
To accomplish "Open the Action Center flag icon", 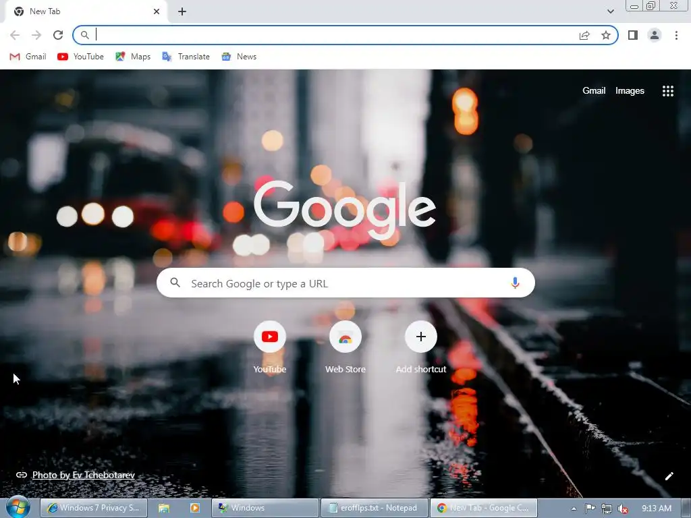I will [590, 509].
